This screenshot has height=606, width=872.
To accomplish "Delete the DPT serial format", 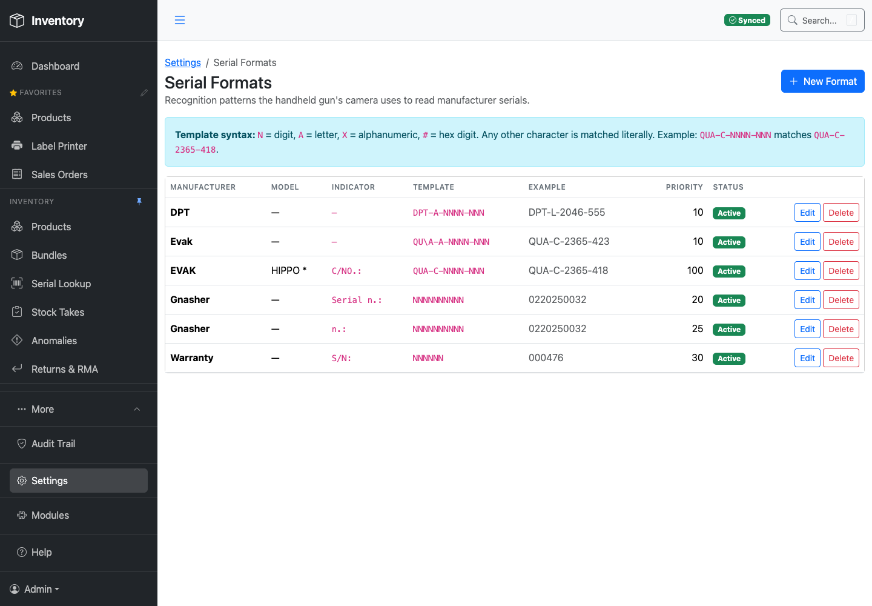I will (841, 213).
